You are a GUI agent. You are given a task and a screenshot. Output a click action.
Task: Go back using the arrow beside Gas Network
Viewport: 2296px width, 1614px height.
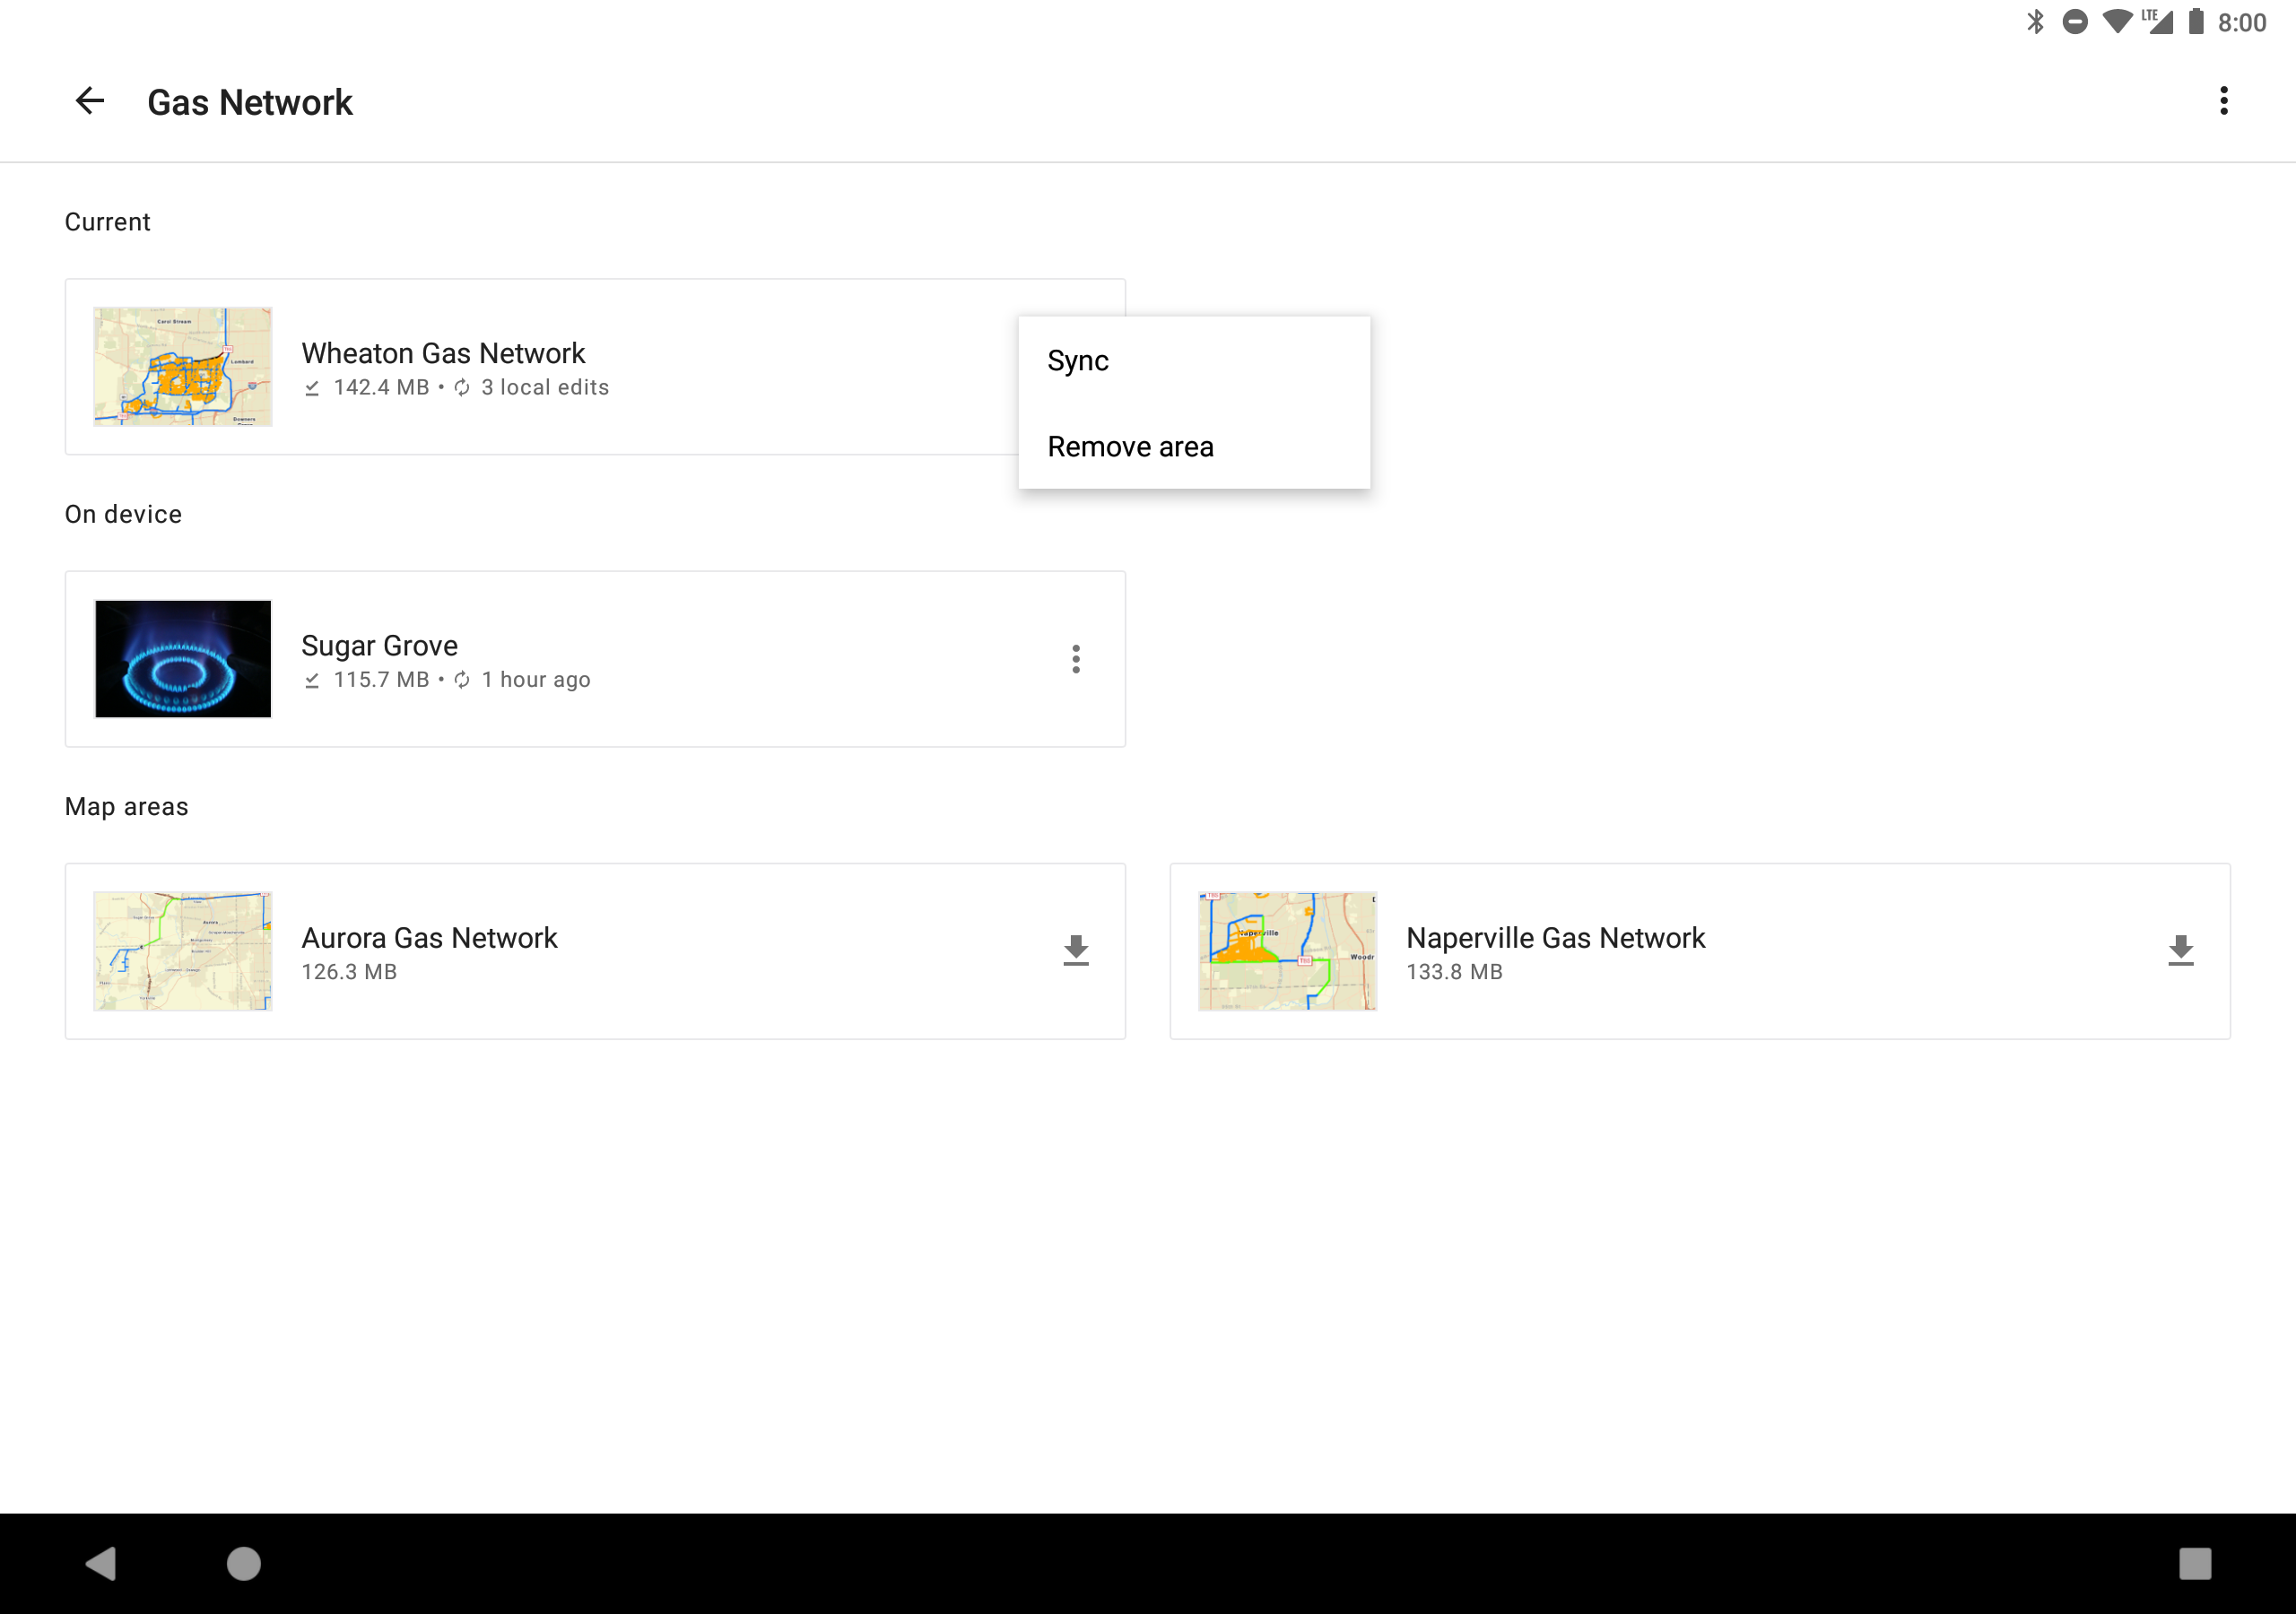click(90, 101)
